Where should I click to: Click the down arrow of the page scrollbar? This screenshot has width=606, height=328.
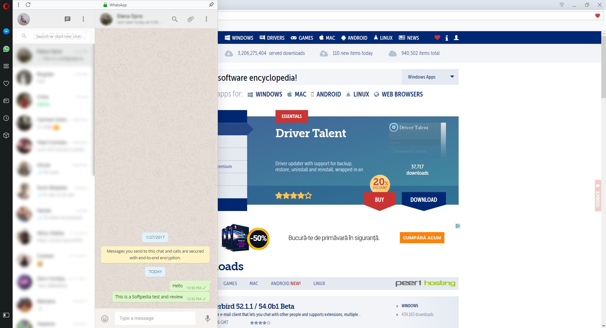[603, 325]
